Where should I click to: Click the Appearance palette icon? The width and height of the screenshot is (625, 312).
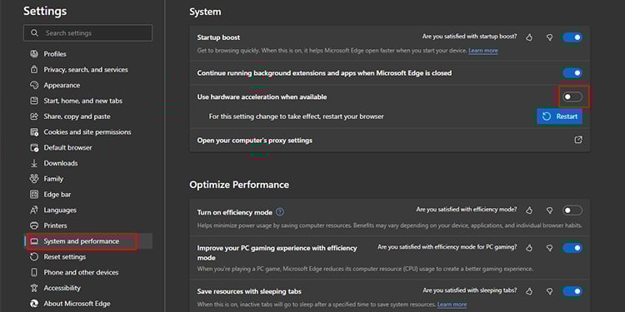coord(34,85)
